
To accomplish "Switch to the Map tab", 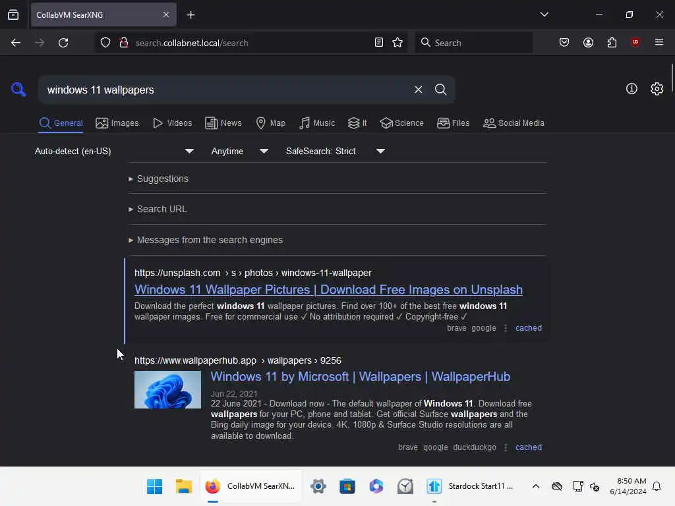I will click(x=270, y=123).
